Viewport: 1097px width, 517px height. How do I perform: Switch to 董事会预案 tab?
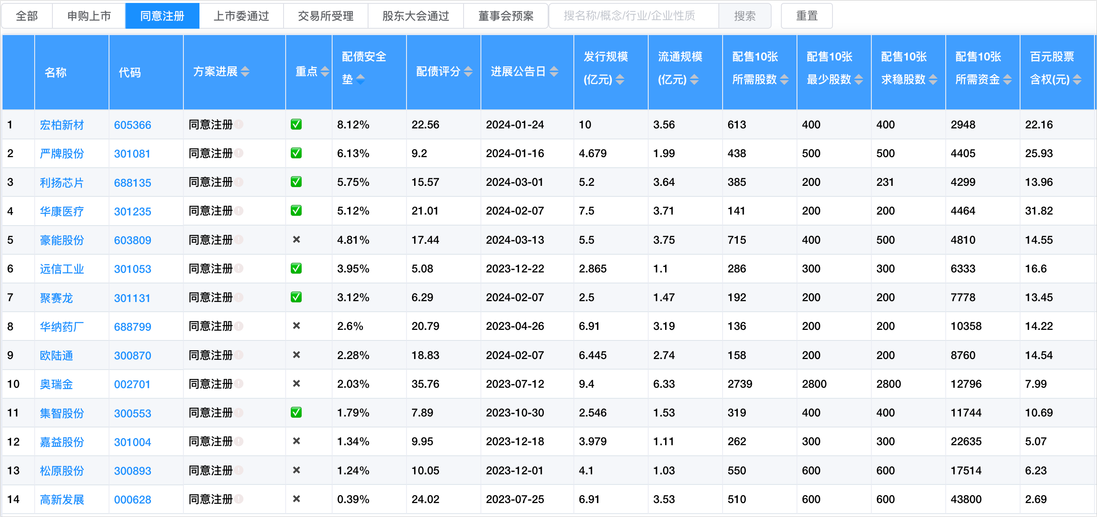(505, 16)
